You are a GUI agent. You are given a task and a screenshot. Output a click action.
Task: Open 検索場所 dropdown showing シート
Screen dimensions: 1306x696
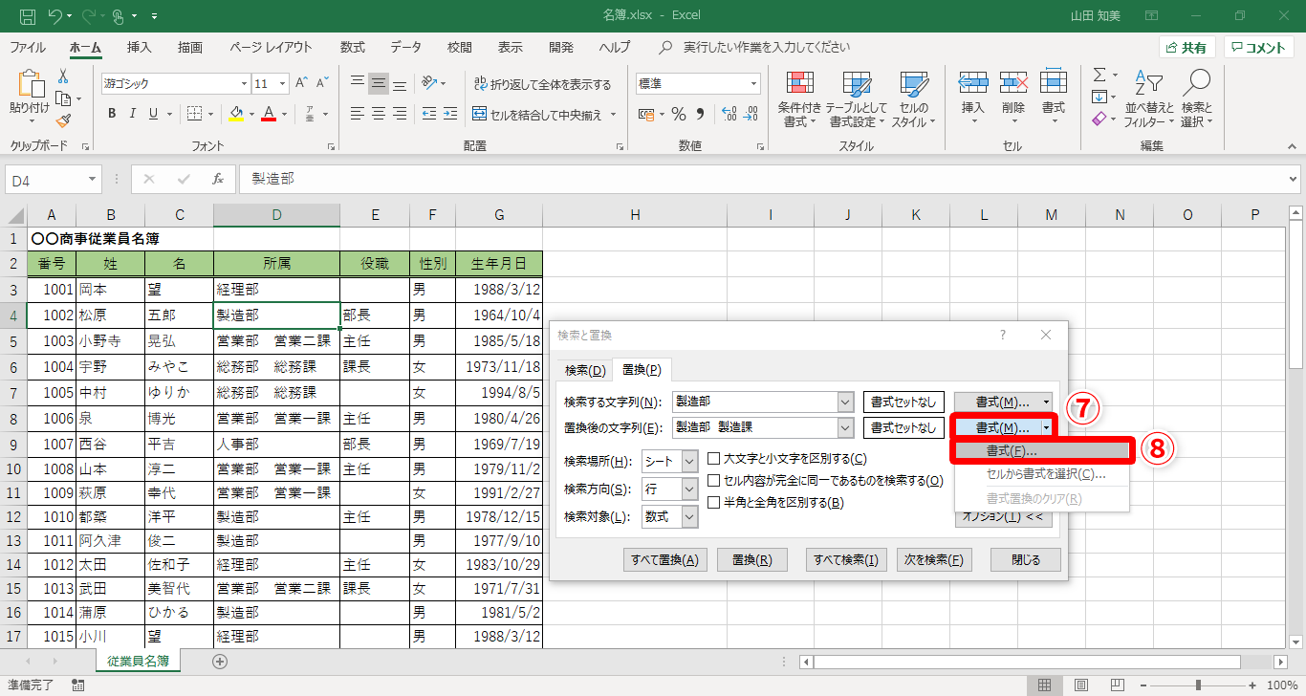[690, 461]
